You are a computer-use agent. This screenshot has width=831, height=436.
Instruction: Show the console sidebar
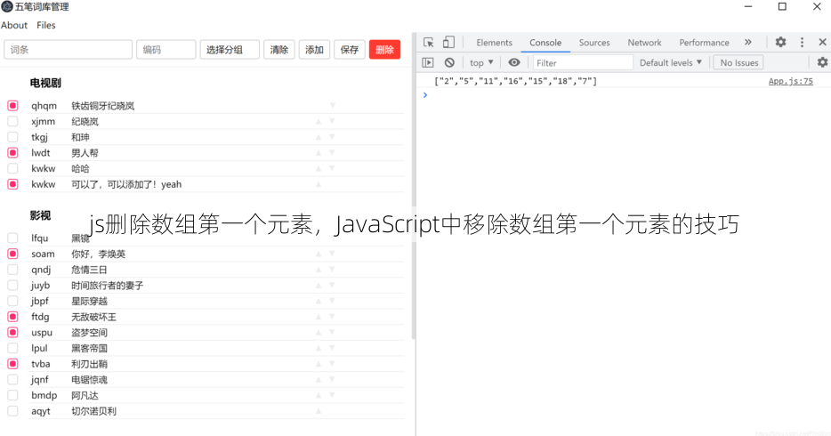click(428, 62)
